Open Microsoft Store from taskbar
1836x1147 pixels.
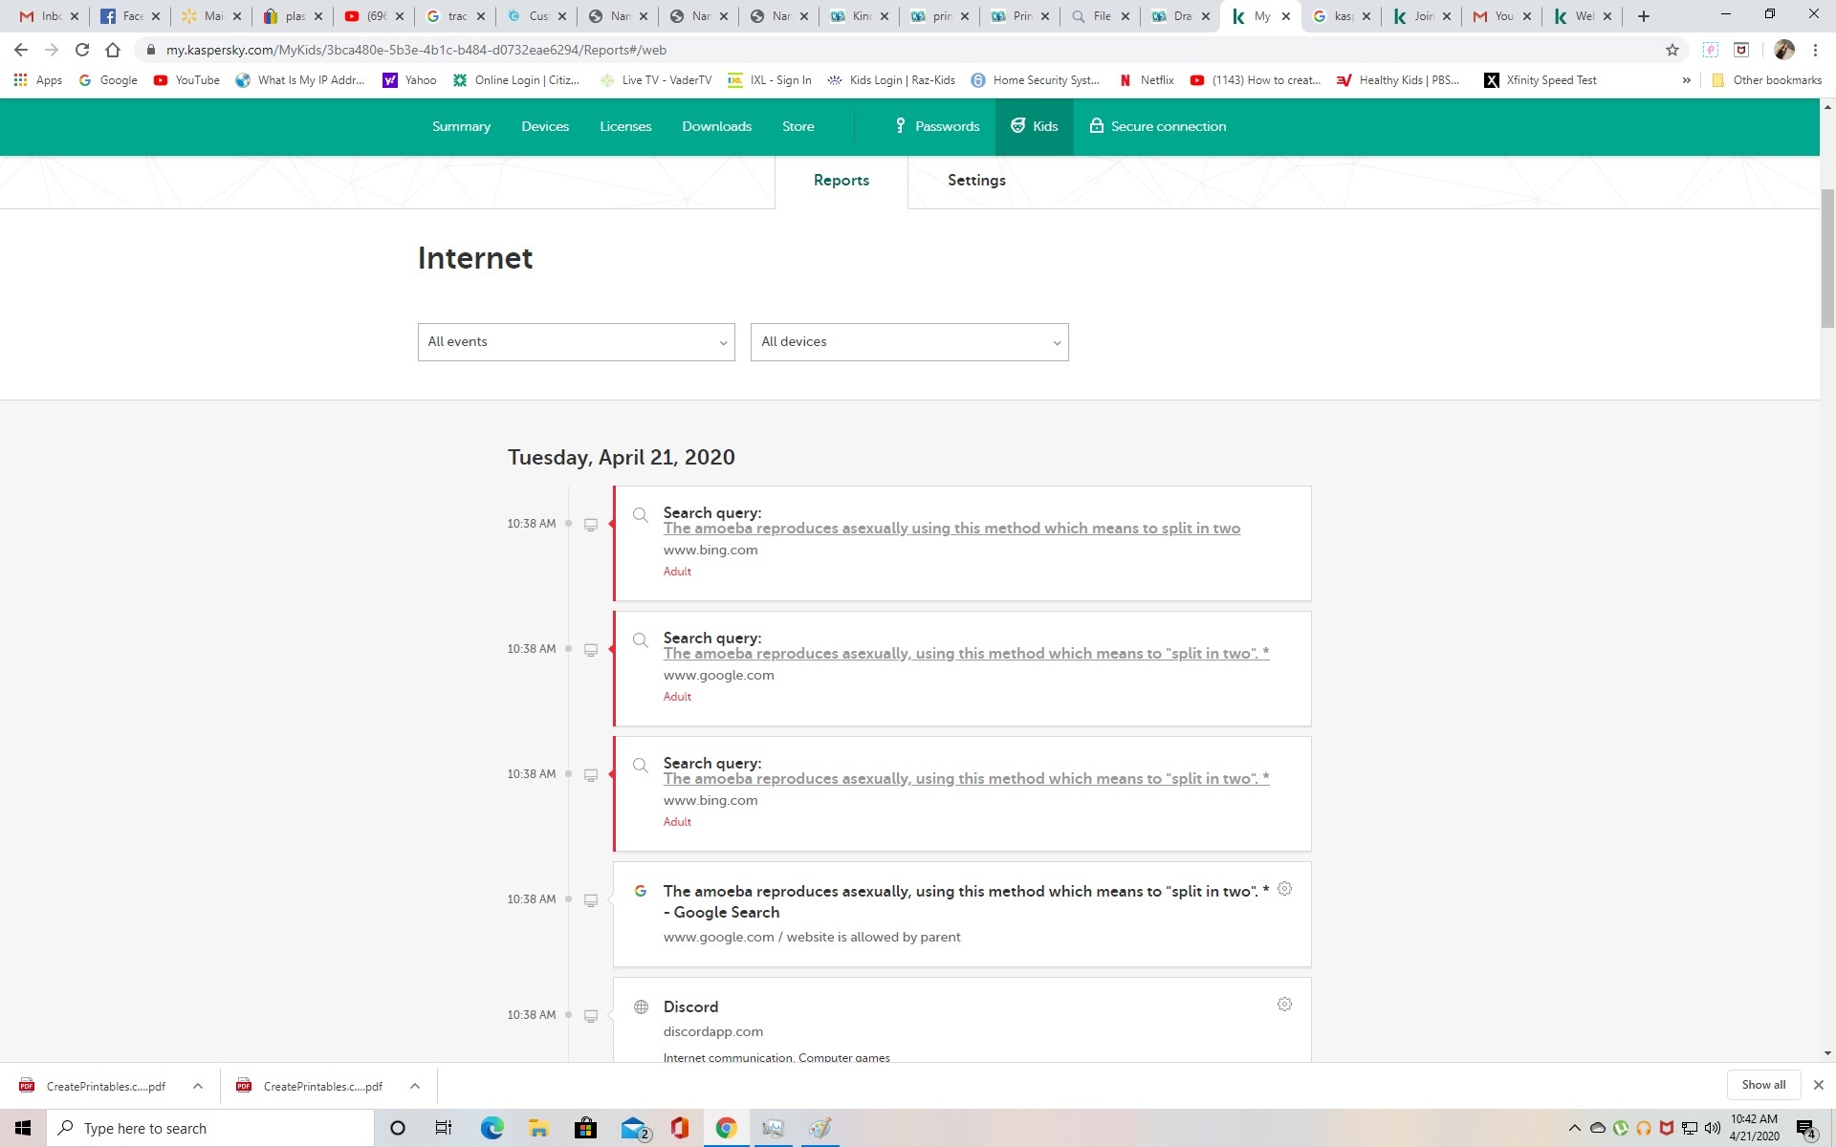585,1128
